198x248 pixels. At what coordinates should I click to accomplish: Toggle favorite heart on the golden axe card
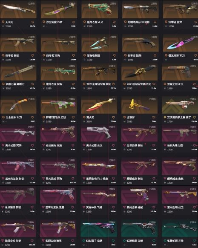(154, 117)
